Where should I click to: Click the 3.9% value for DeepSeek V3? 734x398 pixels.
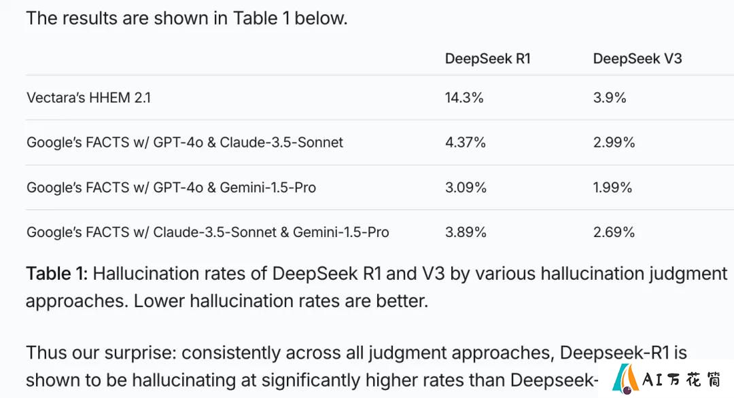610,98
